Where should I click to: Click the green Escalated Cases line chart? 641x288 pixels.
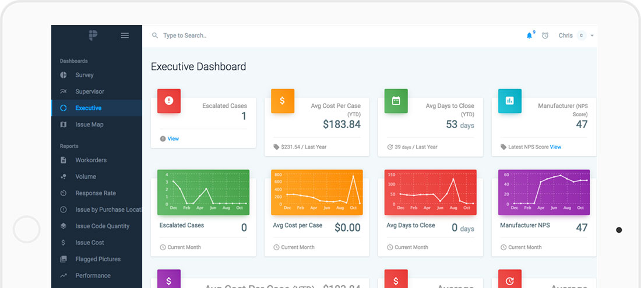[203, 192]
